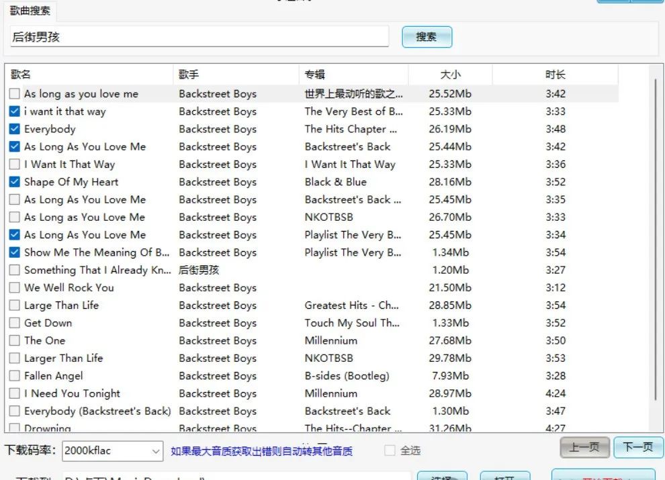Click the album cell Greatest Hits - Ch...
Viewport: 665px width, 480px height.
pos(351,305)
